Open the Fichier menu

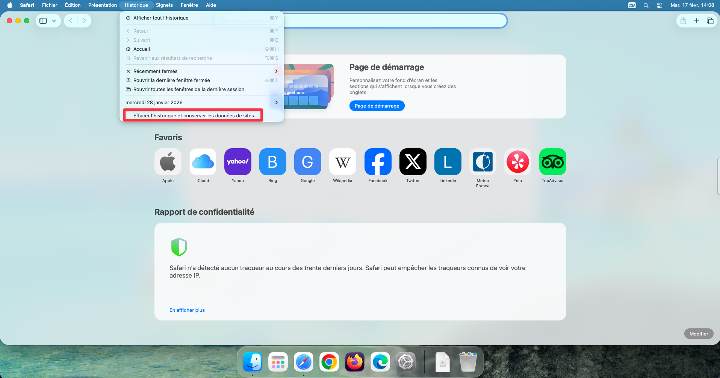point(50,5)
